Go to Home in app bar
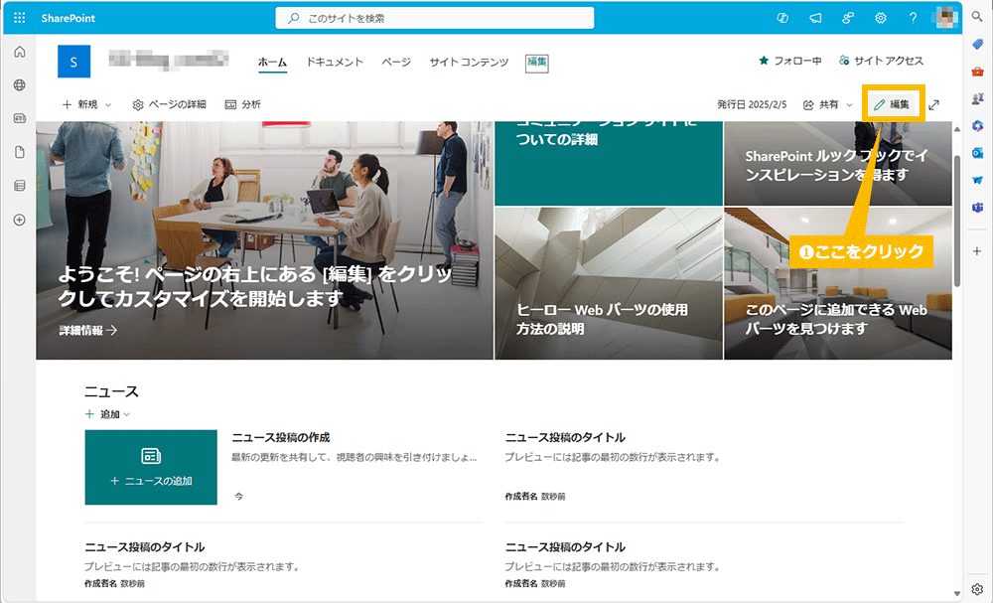The height and width of the screenshot is (603, 993). [20, 52]
